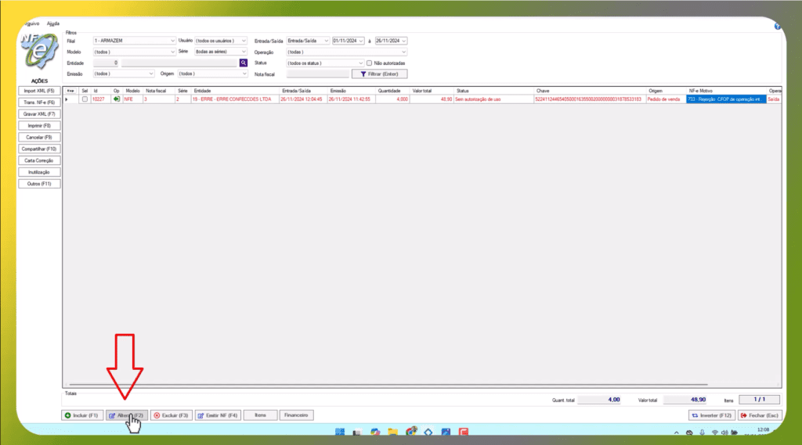This screenshot has width=802, height=445.
Task: Click the Inverter (F12) button
Action: tap(710, 415)
